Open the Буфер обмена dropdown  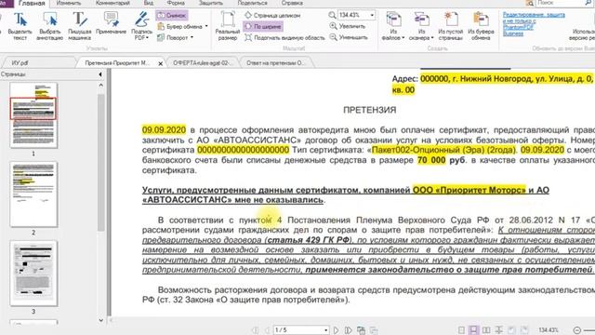click(x=182, y=26)
